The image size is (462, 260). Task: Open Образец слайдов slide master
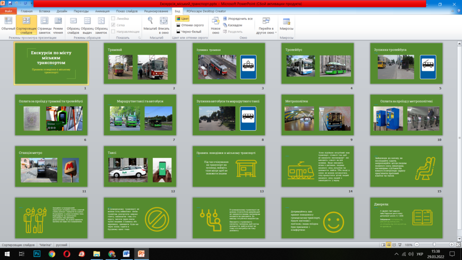[73, 25]
